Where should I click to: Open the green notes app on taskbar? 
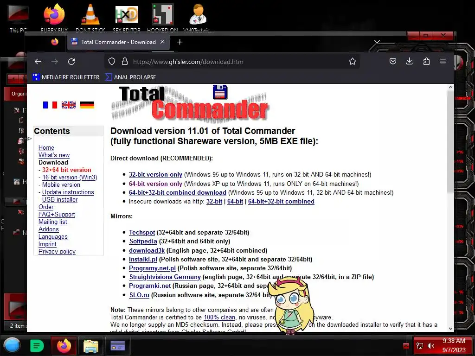37,345
